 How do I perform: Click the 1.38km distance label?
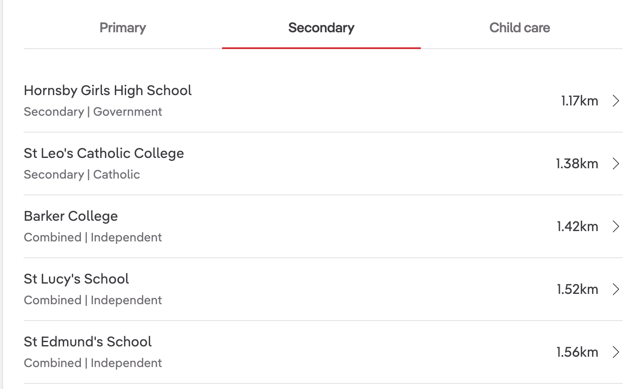pos(577,164)
